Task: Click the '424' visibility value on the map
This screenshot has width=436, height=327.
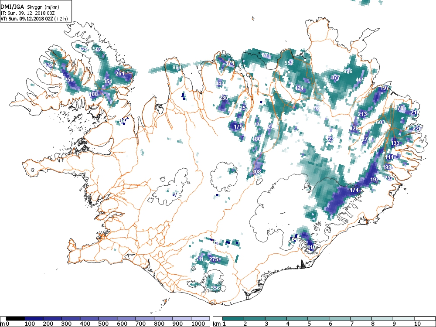Action: (299, 88)
